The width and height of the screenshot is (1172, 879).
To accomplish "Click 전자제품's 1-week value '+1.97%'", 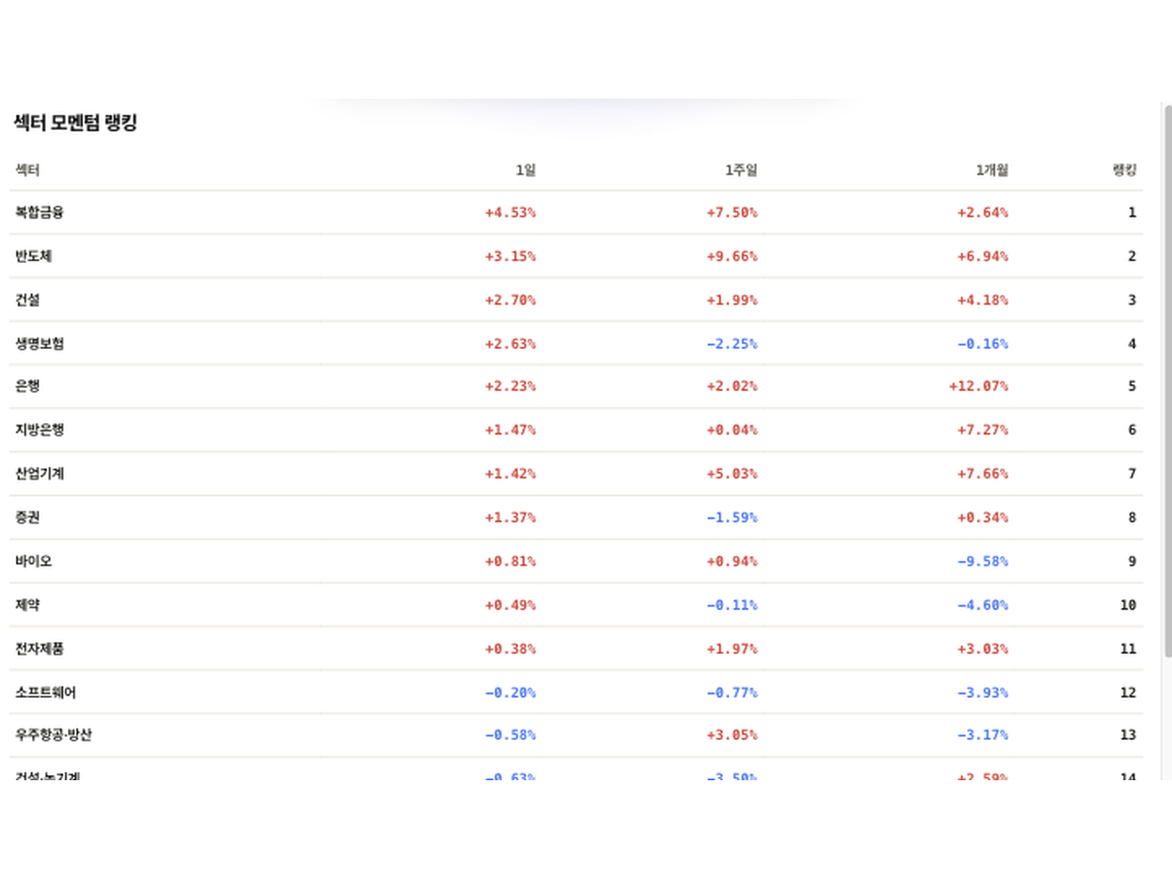I will [x=732, y=649].
